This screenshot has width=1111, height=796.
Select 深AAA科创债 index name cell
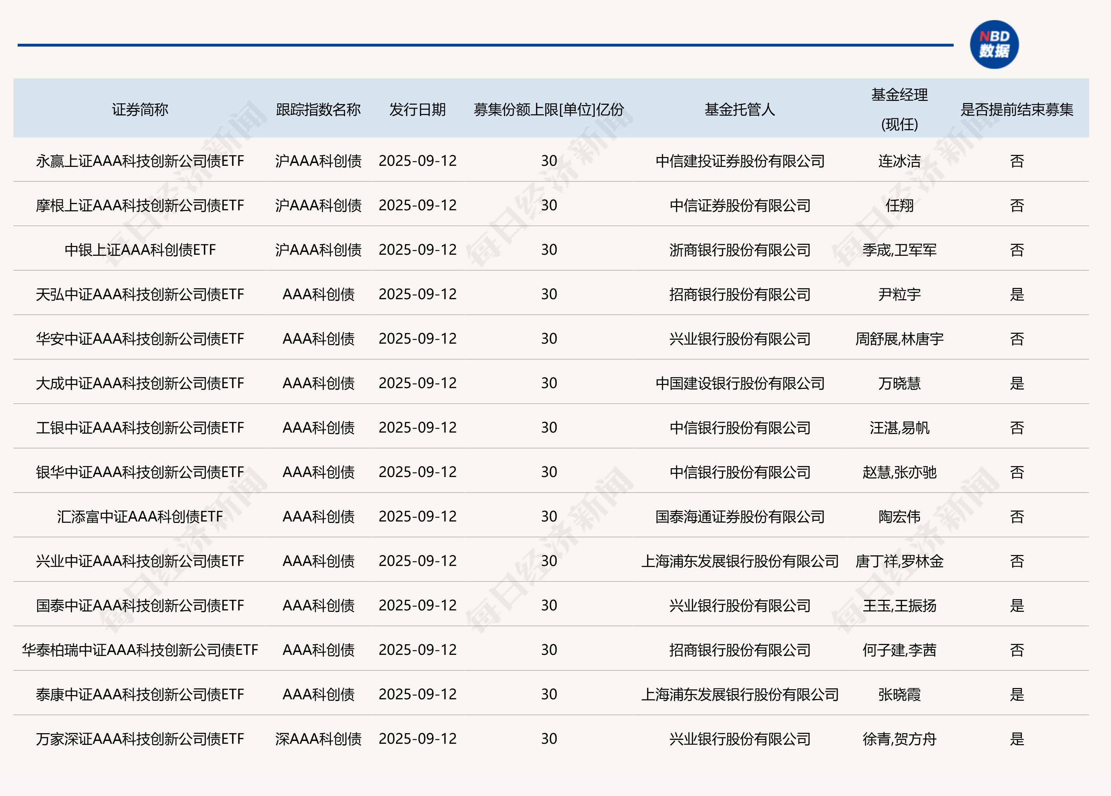[318, 738]
